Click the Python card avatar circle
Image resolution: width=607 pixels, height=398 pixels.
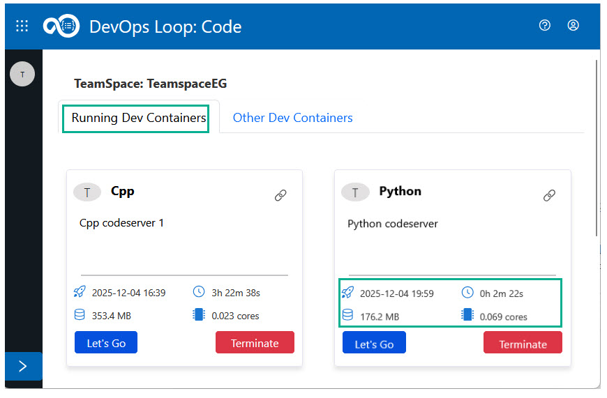[x=355, y=192]
